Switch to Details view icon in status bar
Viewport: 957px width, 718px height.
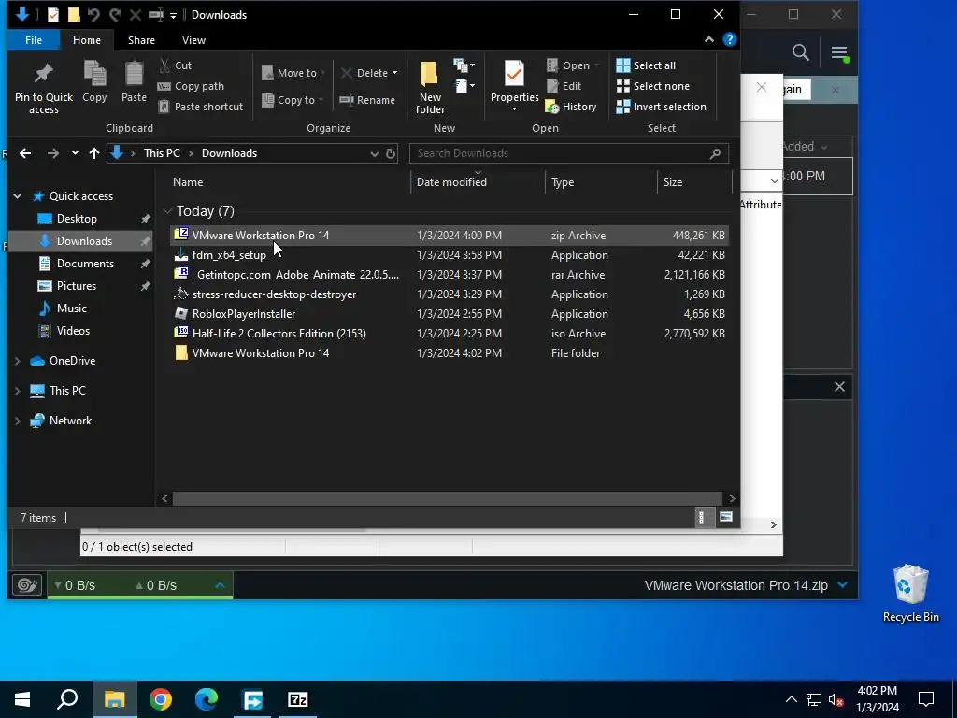click(701, 518)
